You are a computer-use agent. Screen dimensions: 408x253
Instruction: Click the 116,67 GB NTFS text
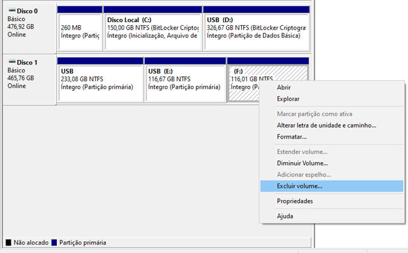[169, 79]
